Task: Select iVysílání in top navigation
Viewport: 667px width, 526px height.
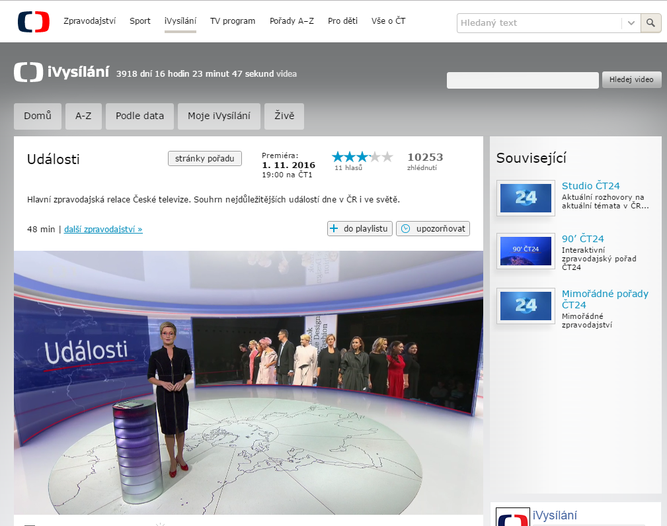Action: 180,21
